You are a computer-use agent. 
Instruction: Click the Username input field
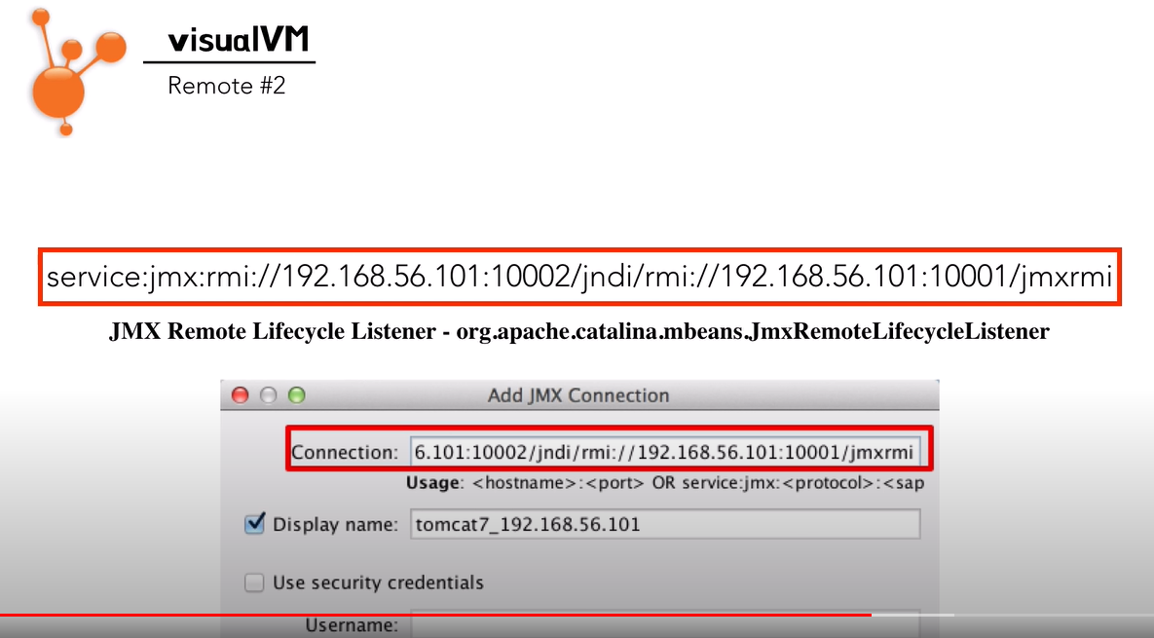664,624
